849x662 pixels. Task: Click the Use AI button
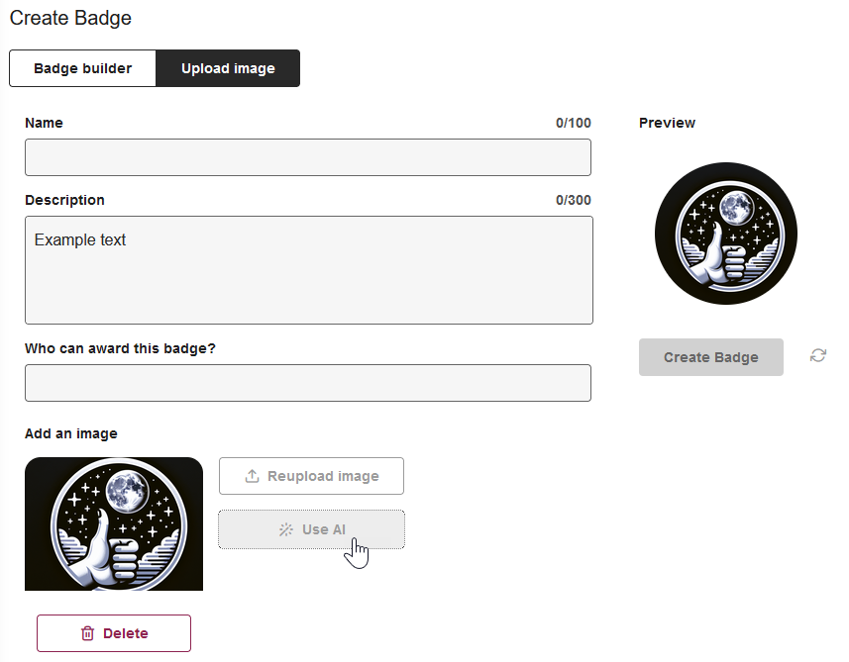(x=311, y=529)
